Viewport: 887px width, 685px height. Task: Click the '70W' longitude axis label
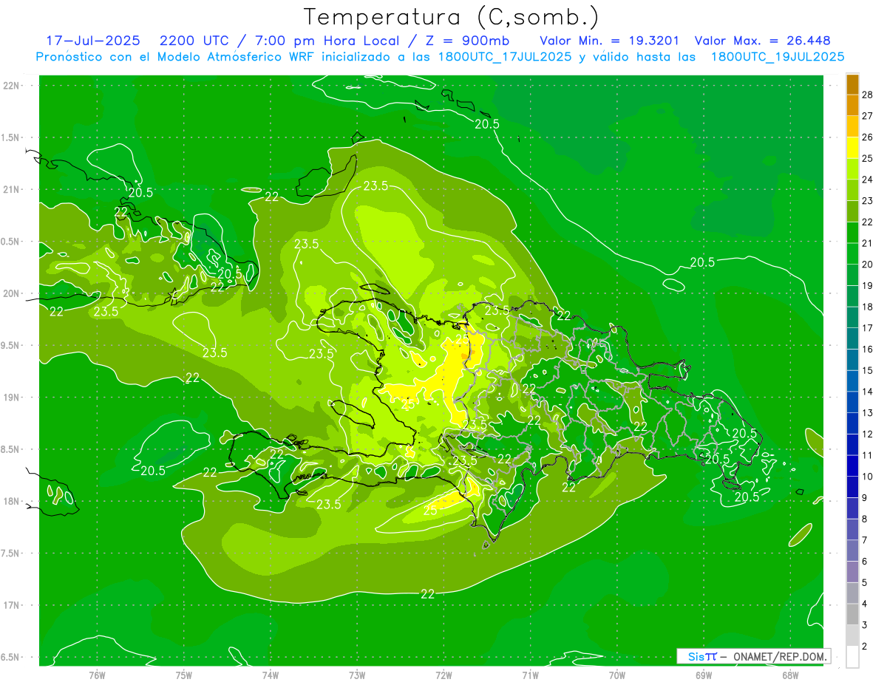(617, 675)
